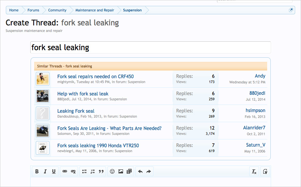Insert a quote block
This screenshot has width=301, height=187.
[x=101, y=171]
